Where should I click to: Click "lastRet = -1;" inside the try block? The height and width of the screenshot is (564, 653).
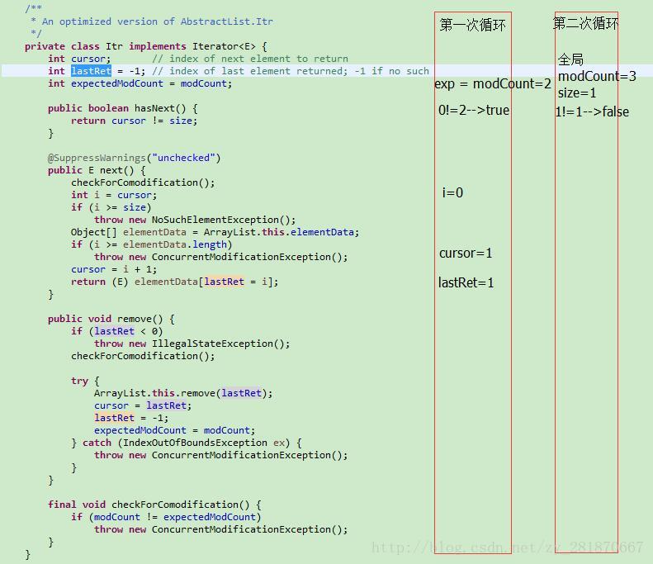click(131, 418)
